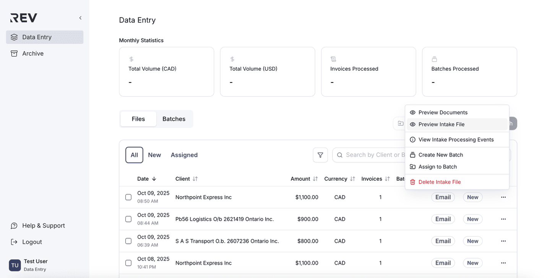Click the Logout icon
Viewport: 547px width, 278px height.
pyautogui.click(x=14, y=242)
